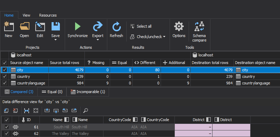The width and height of the screenshot is (280, 137).
Task: Click the different-row icon for ID 61
Action: [x=16, y=127]
